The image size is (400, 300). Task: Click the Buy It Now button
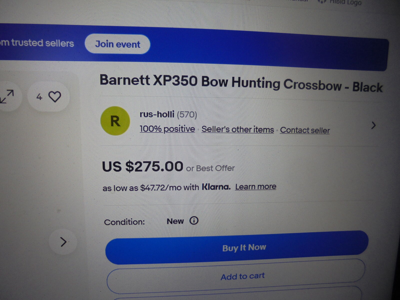click(237, 247)
